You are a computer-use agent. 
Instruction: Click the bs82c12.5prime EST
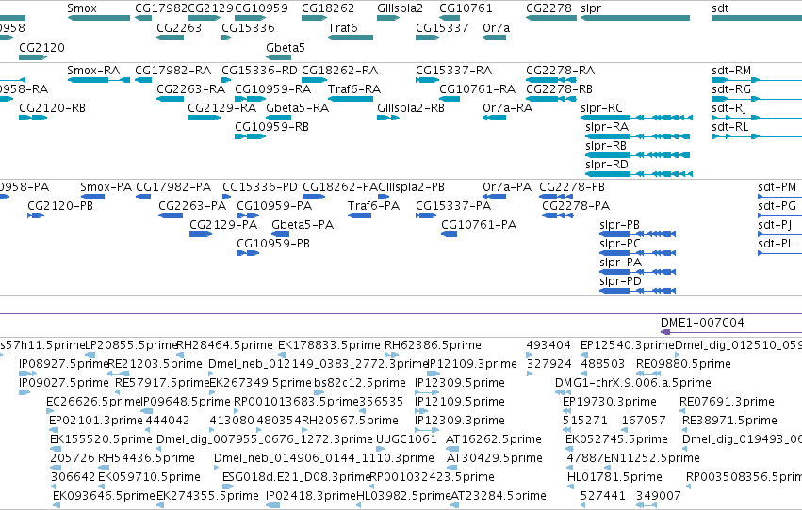319,392
